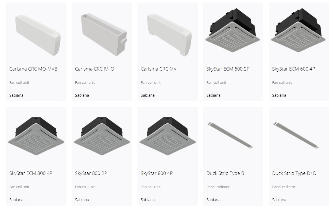Screen dimensions: 333x211
Task: Open the Duck Strip Type B image
Action: coord(230,135)
